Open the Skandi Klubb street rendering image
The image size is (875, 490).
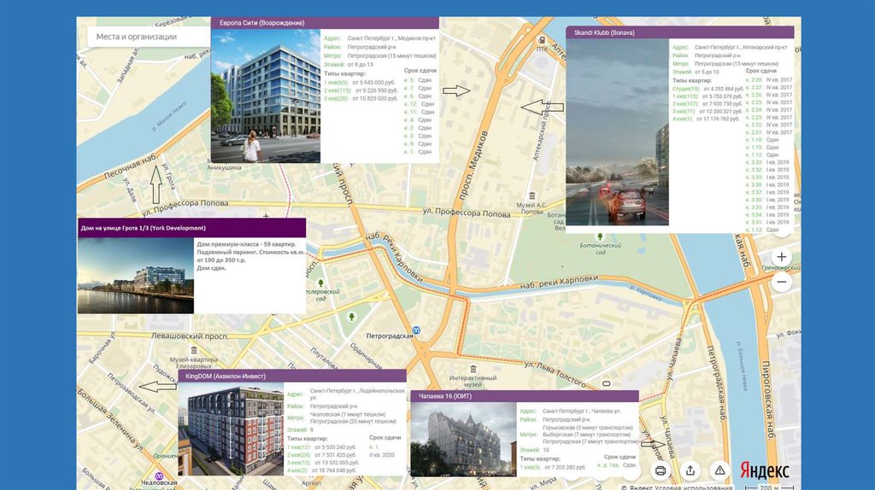tap(617, 132)
